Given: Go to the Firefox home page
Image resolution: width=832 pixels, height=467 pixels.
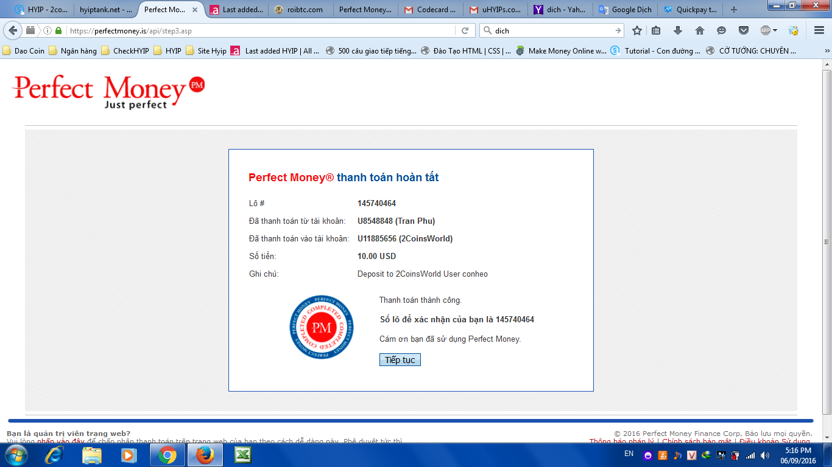Looking at the screenshot, I should click(x=700, y=30).
